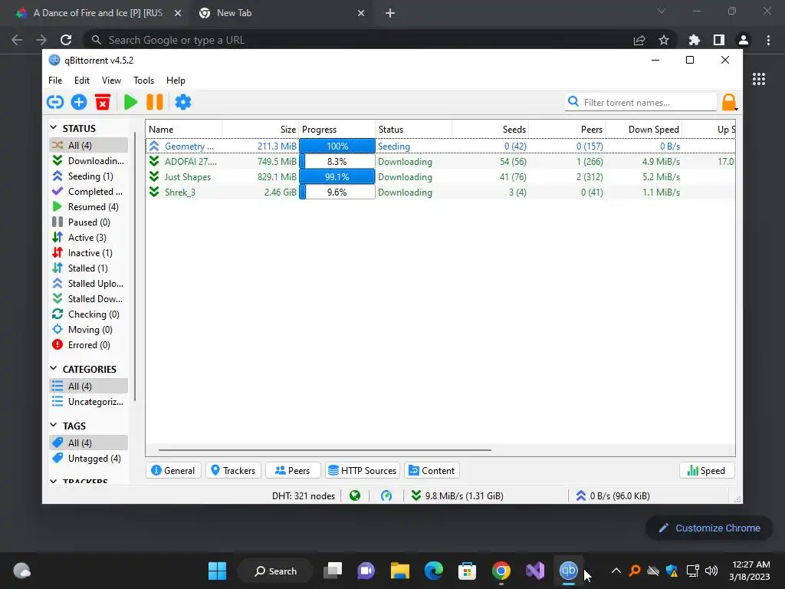Viewport: 785px width, 589px height.
Task: Collapse the TRACKERS section
Action: point(54,482)
